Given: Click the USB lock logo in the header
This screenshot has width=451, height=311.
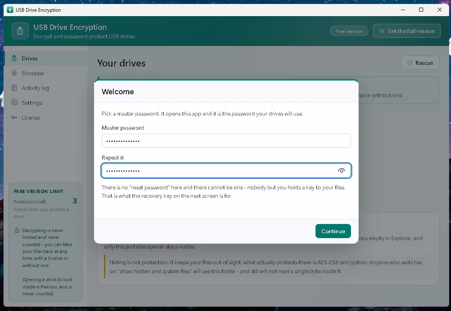Looking at the screenshot, I should 20,31.
